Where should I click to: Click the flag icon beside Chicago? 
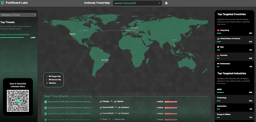(x=100, y=102)
